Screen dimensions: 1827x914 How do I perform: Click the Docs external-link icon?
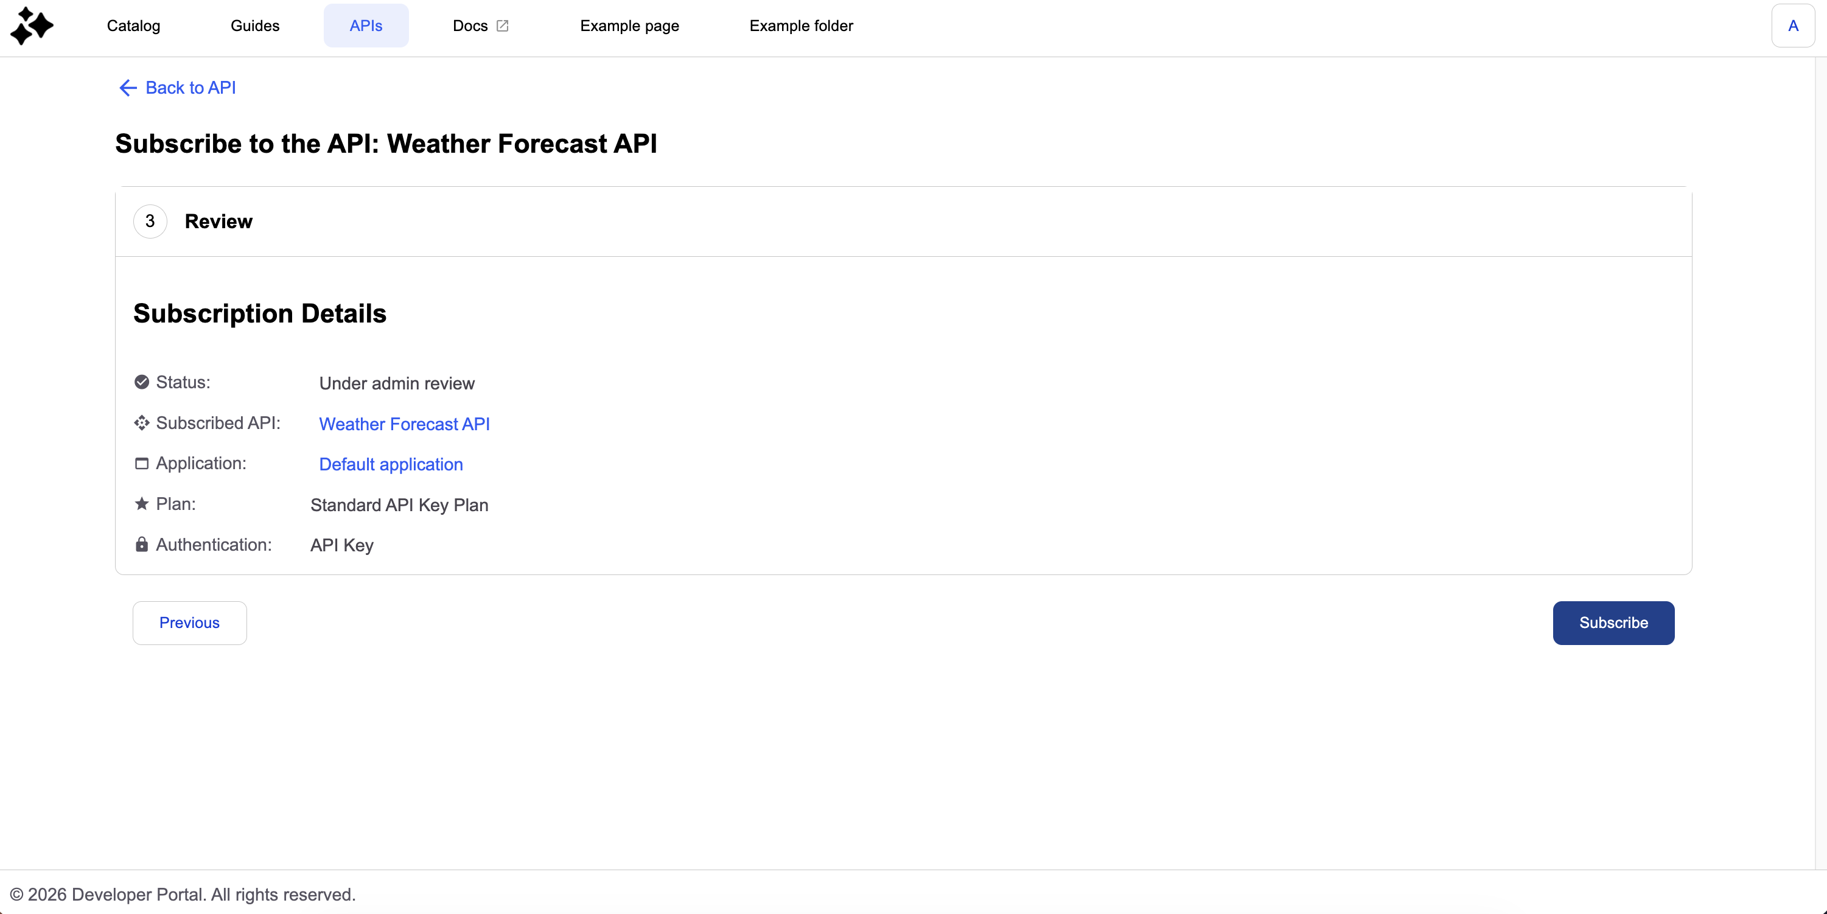(x=502, y=26)
